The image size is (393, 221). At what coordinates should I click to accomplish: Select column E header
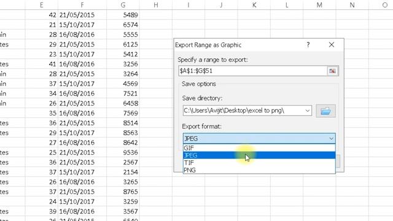click(x=41, y=5)
